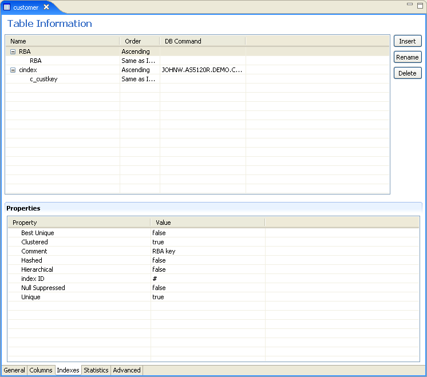Toggle the Clustered property value true
Screen dimensions: 427x377
click(158, 242)
